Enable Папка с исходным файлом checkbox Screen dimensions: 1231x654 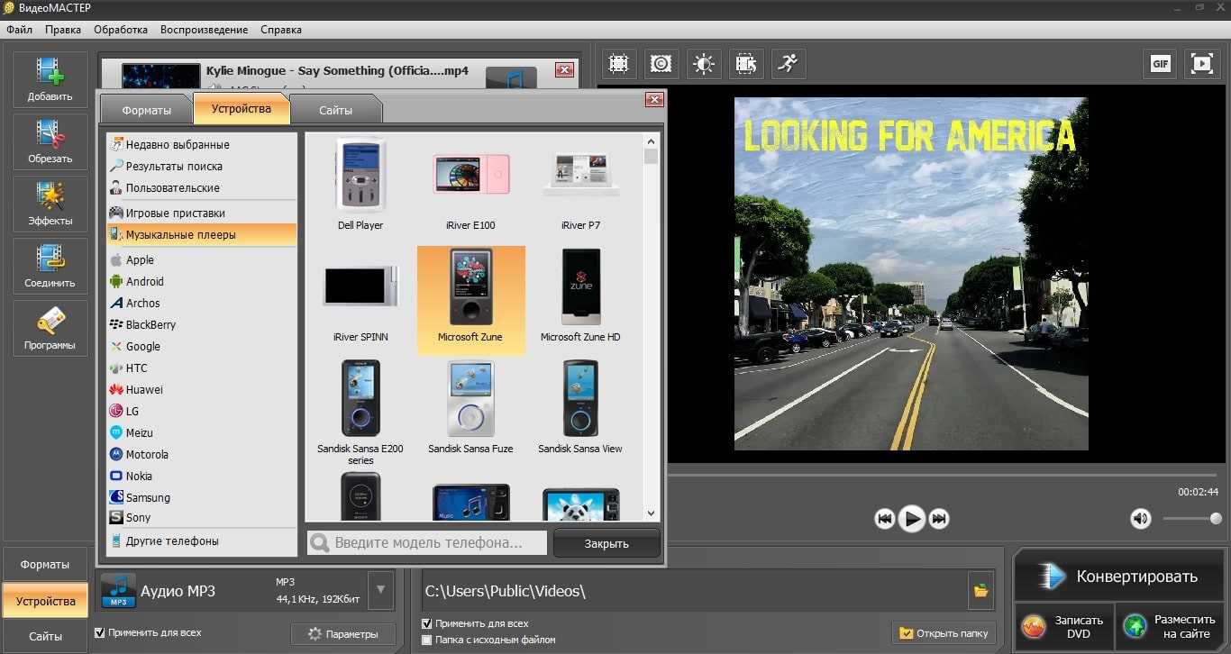[427, 640]
